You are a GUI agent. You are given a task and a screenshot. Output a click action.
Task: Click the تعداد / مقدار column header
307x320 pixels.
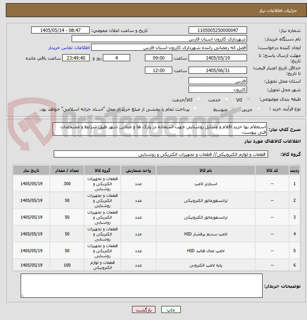pos(67,170)
